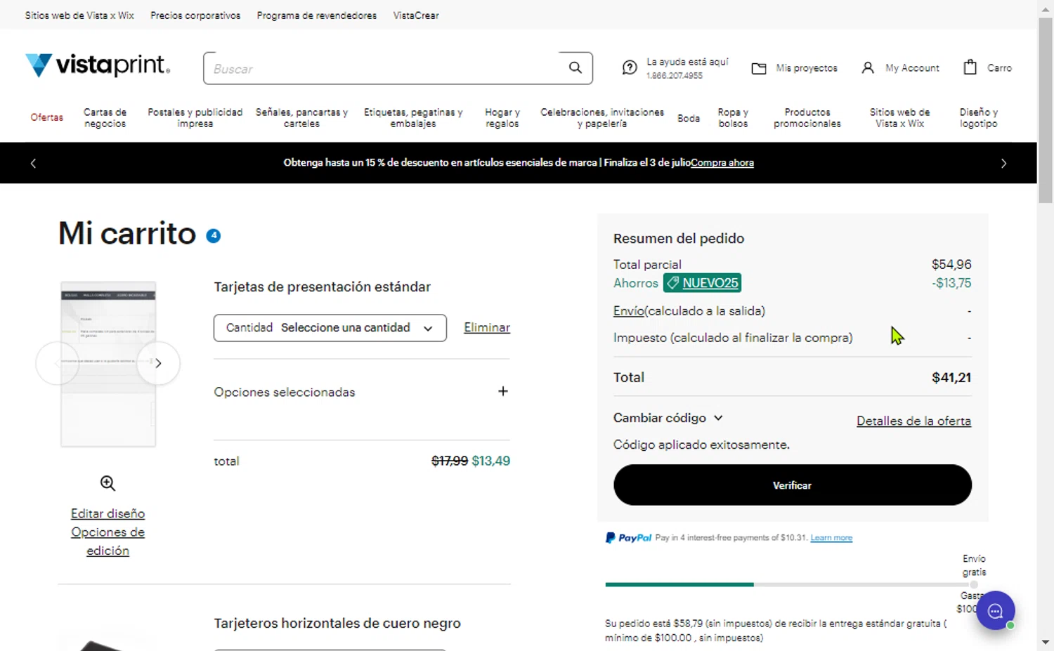This screenshot has height=651, width=1054.
Task: Click the PayPal logo
Action: pos(629,538)
